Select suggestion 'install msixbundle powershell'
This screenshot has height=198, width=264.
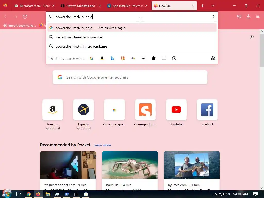(x=132, y=37)
